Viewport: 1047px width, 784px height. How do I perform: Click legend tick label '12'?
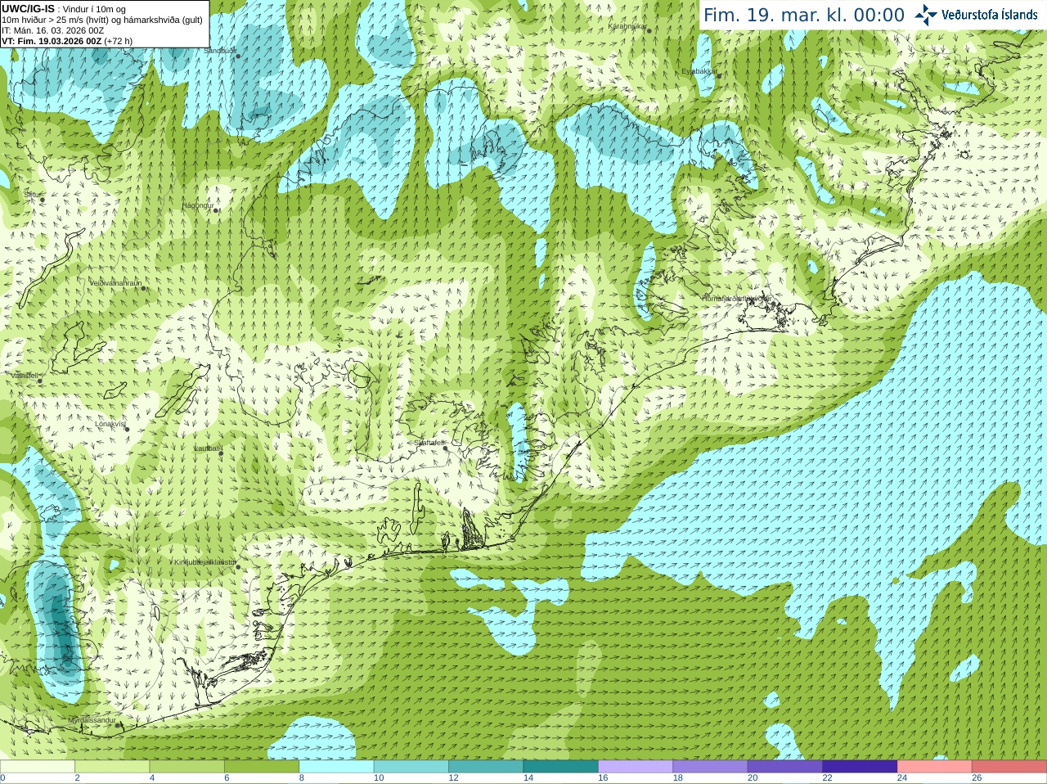click(x=453, y=778)
